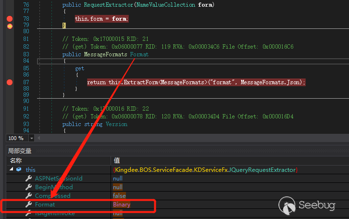Click the wrench icon for IsAgentInvoke

tap(28, 213)
